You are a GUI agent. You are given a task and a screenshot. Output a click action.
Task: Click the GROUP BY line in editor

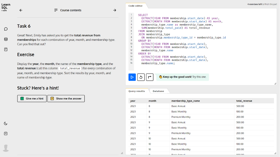tap(144, 41)
